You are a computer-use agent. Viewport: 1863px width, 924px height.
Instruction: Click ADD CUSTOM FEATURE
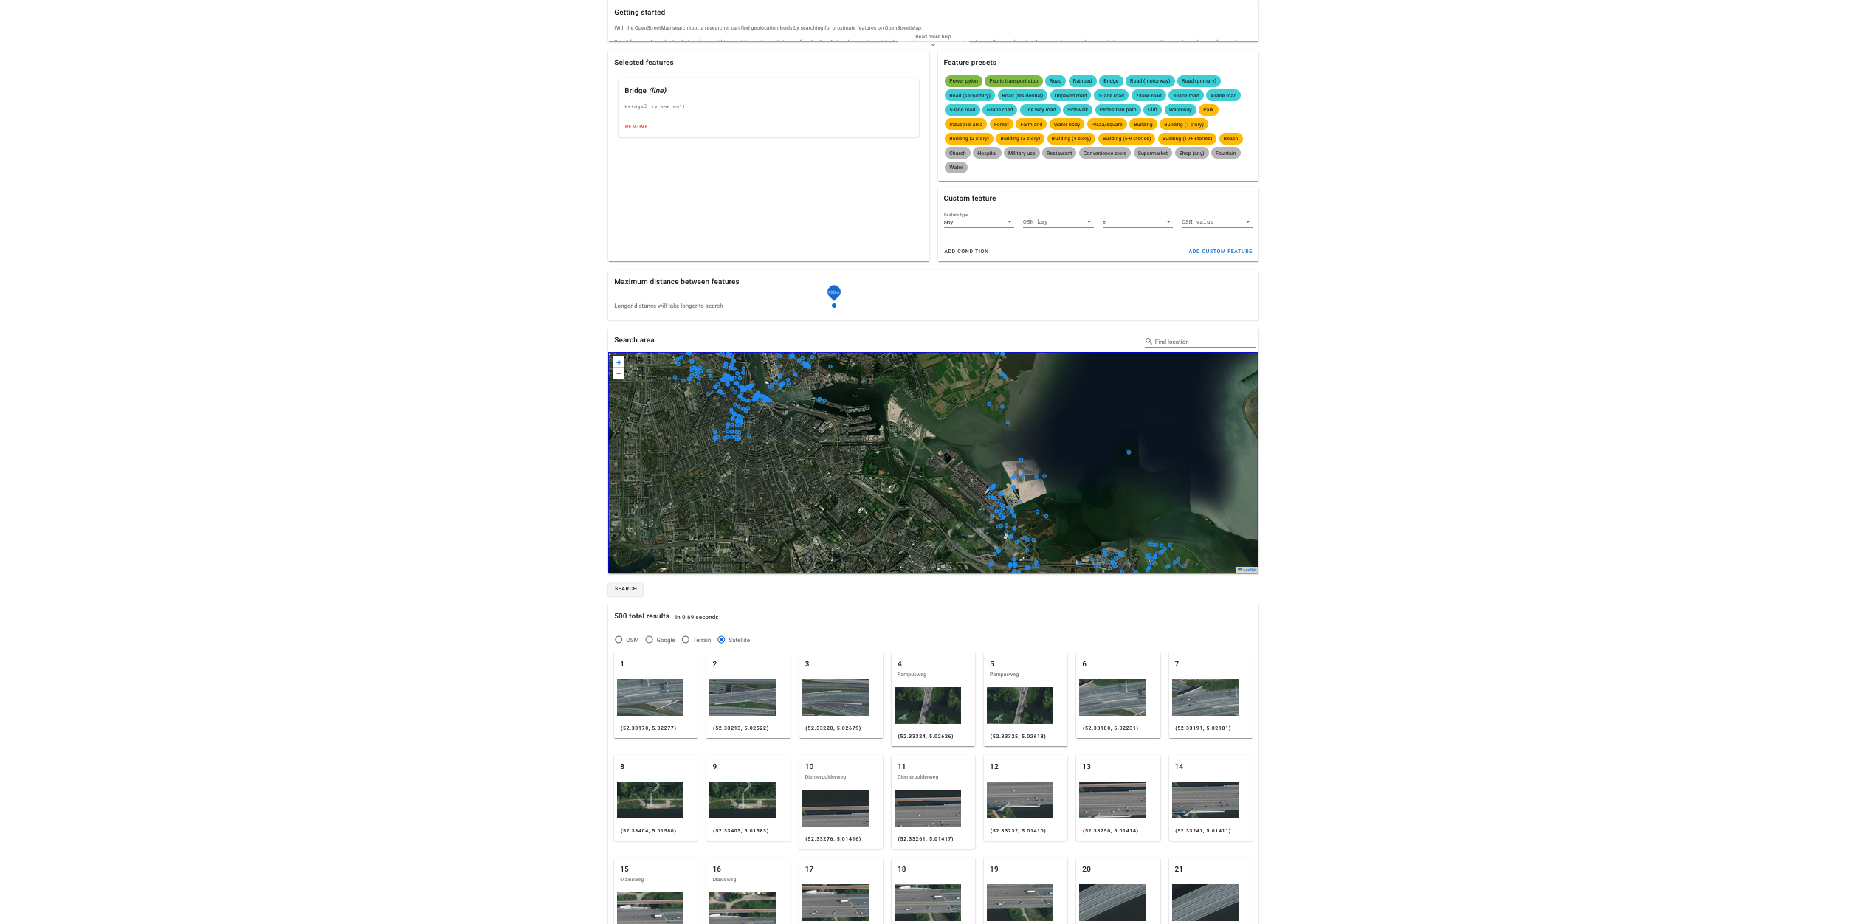tap(1220, 251)
